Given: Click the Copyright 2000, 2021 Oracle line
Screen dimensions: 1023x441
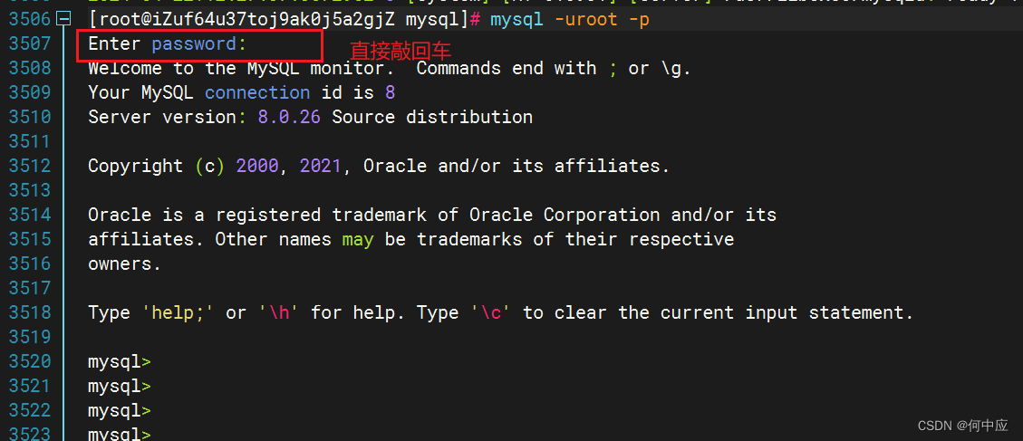Looking at the screenshot, I should pyautogui.click(x=379, y=167).
